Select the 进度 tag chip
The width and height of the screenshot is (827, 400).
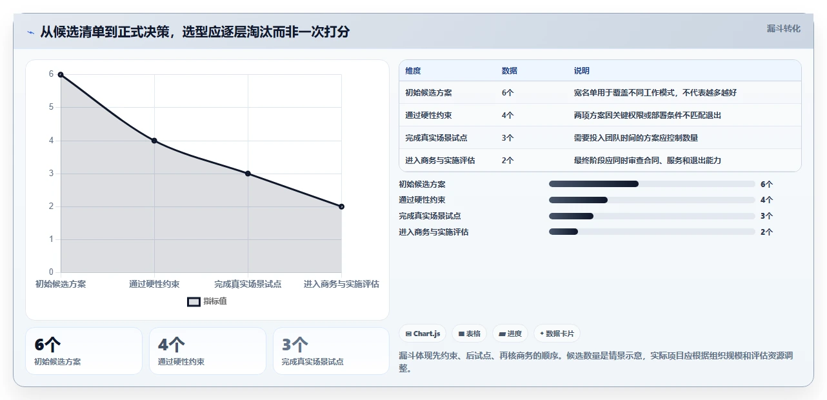point(510,334)
